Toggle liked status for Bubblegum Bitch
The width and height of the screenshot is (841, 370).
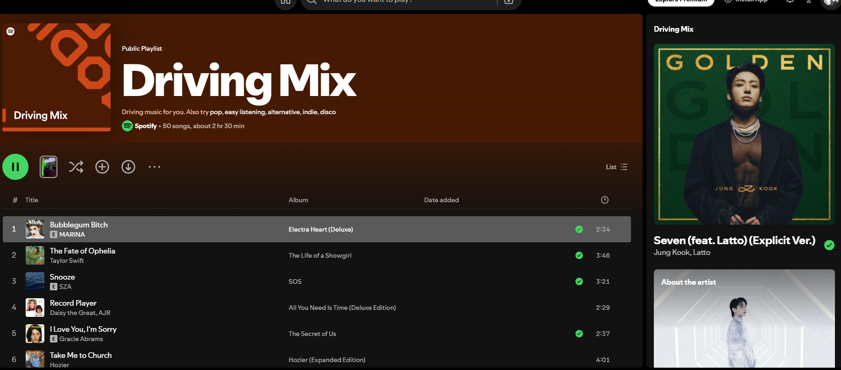pyautogui.click(x=579, y=229)
